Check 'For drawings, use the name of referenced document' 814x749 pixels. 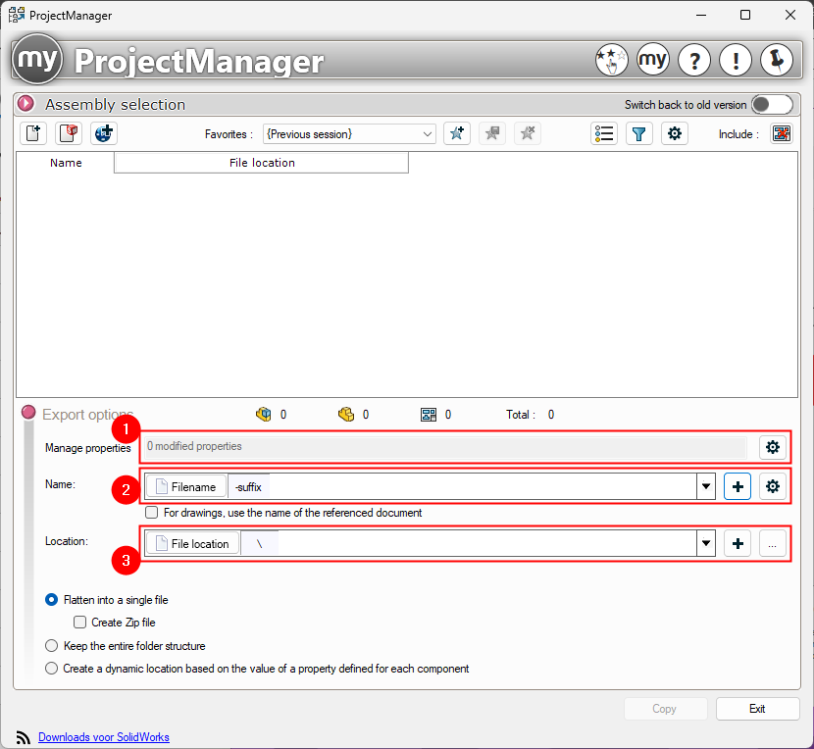152,512
